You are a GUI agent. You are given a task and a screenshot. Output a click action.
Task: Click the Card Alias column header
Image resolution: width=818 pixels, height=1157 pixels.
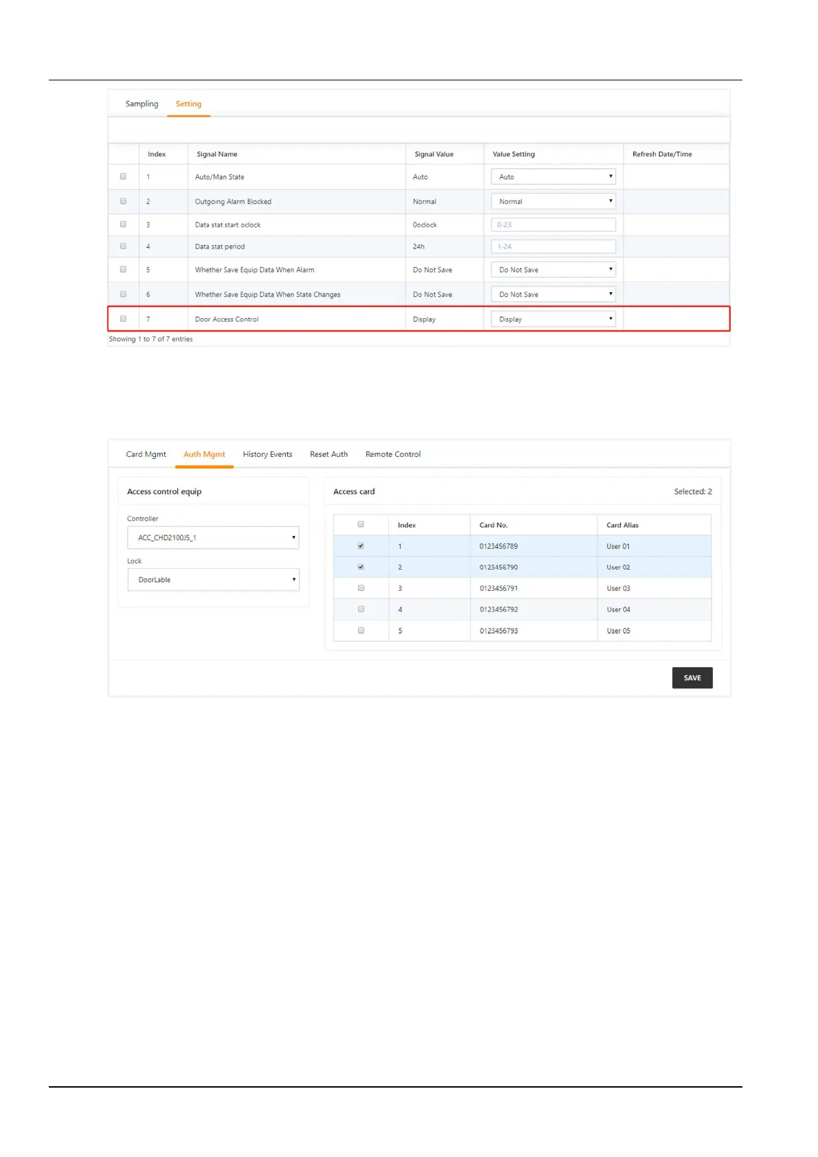(x=622, y=525)
